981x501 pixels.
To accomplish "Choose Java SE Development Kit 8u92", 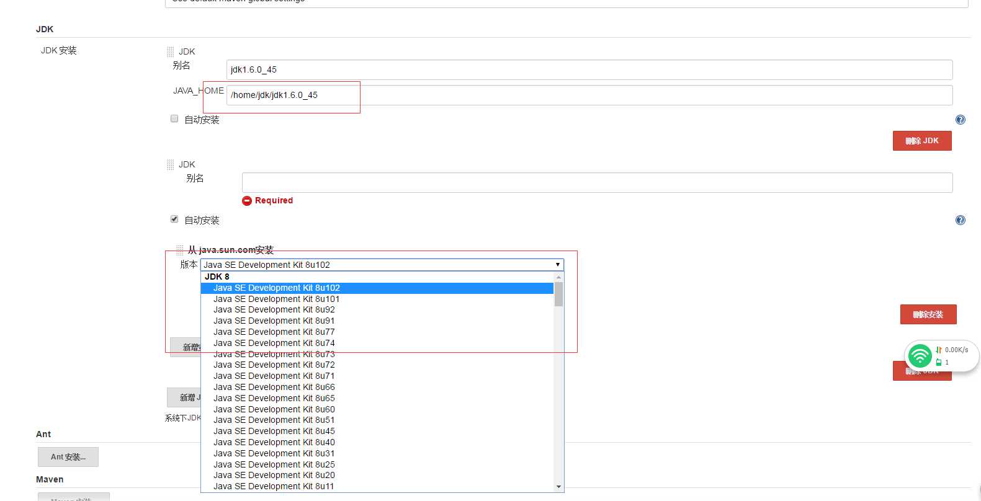I will [377, 309].
